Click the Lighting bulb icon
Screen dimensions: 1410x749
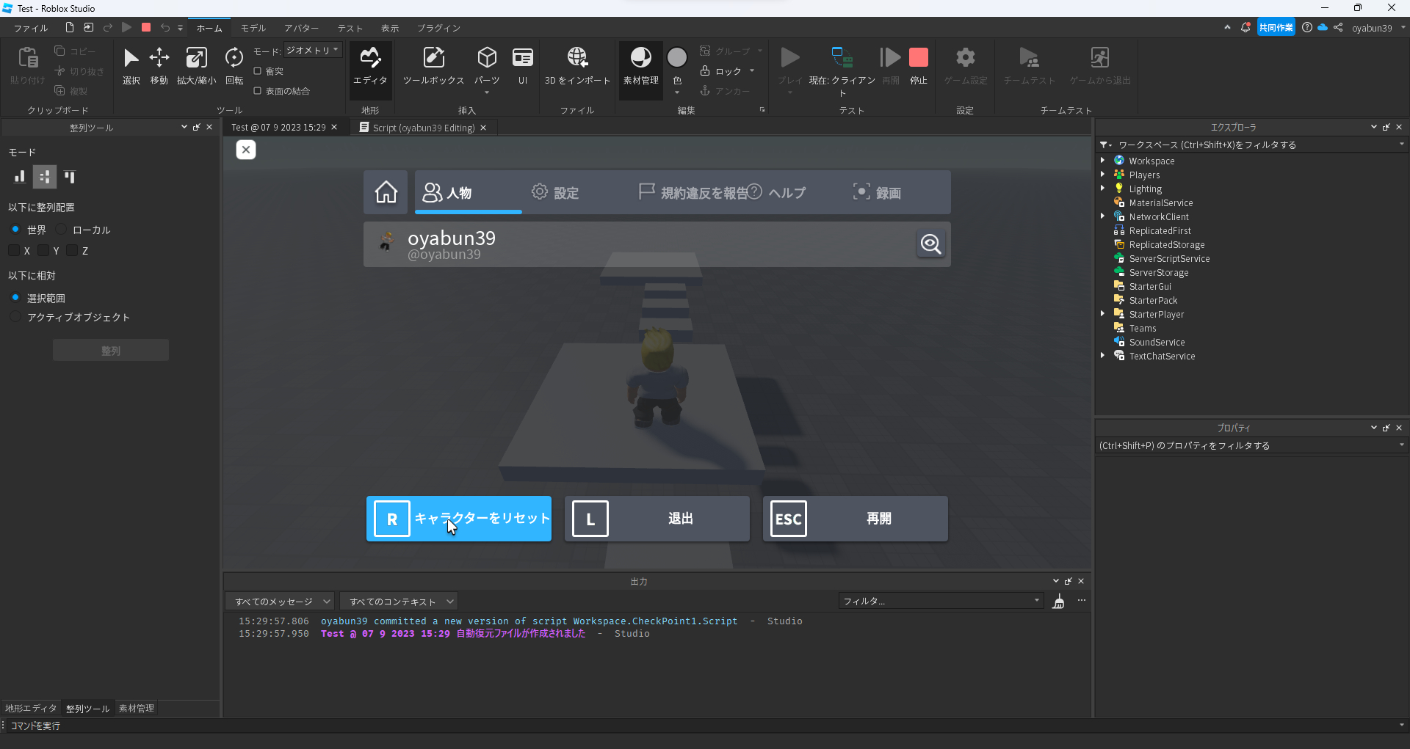pos(1119,189)
